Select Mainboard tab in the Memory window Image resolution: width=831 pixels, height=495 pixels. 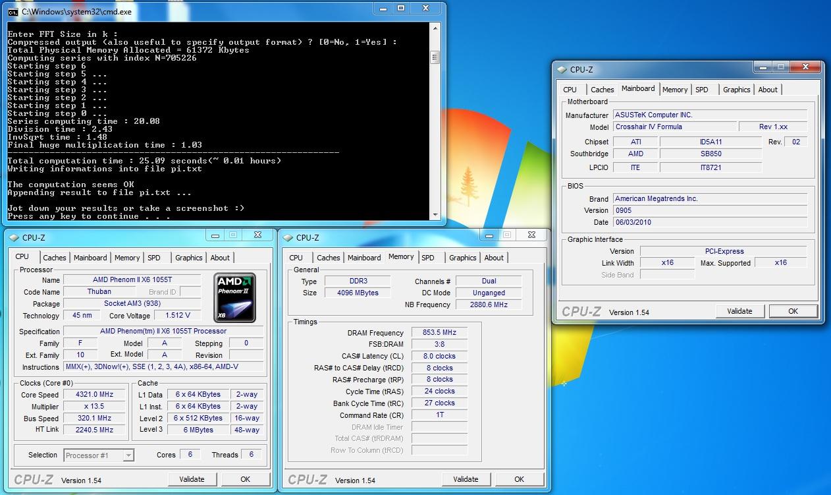[x=364, y=258]
